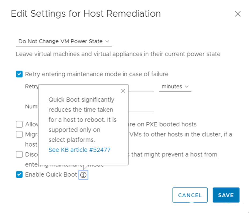Close the Quick Boot tooltip popup
The image size is (250, 213).
coord(123,91)
